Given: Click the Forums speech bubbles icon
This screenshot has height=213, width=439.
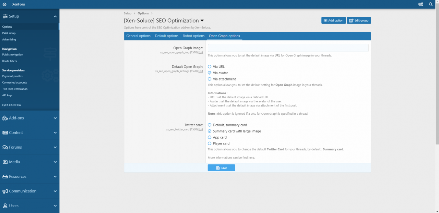Looking at the screenshot, I should click(x=5, y=147).
